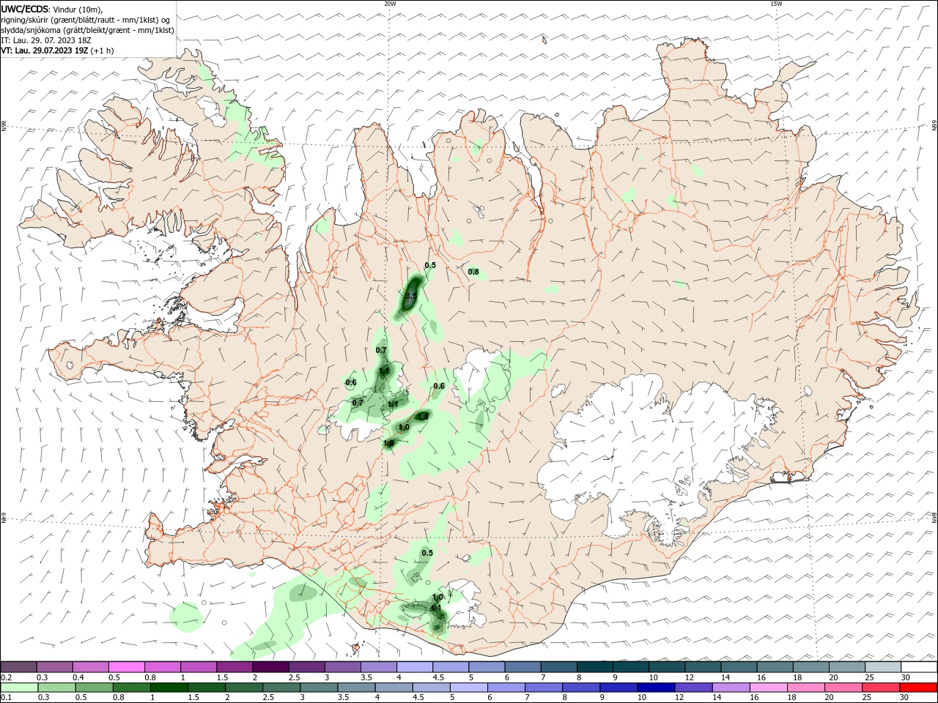Image resolution: width=938 pixels, height=703 pixels.
Task: Click the 0.6 rainfall label west of the central glacier
Action: point(439,386)
